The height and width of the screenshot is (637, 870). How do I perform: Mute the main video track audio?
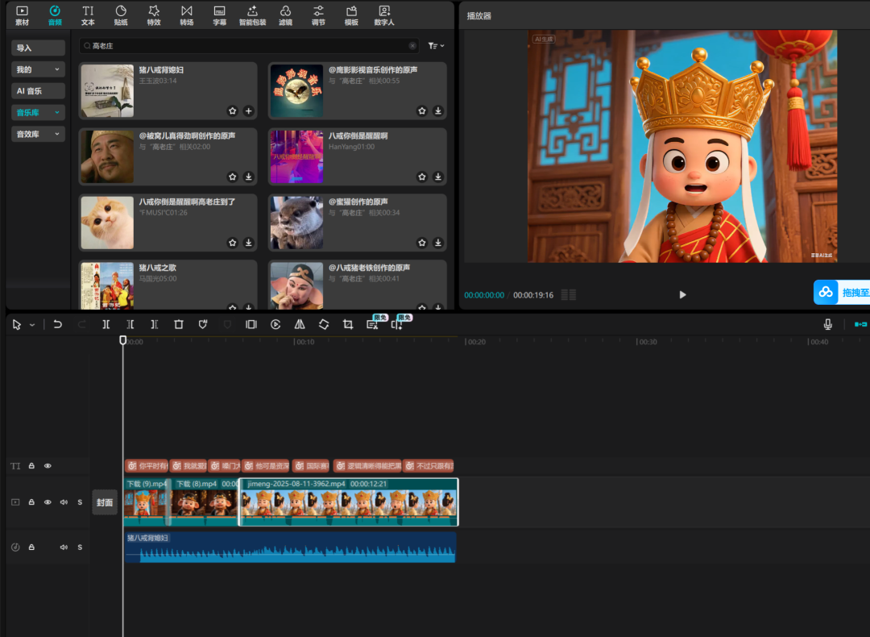pos(64,502)
